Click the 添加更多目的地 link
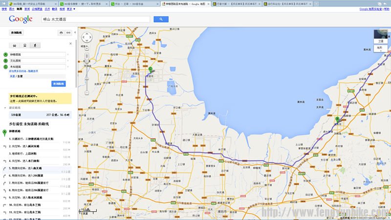 (17, 71)
